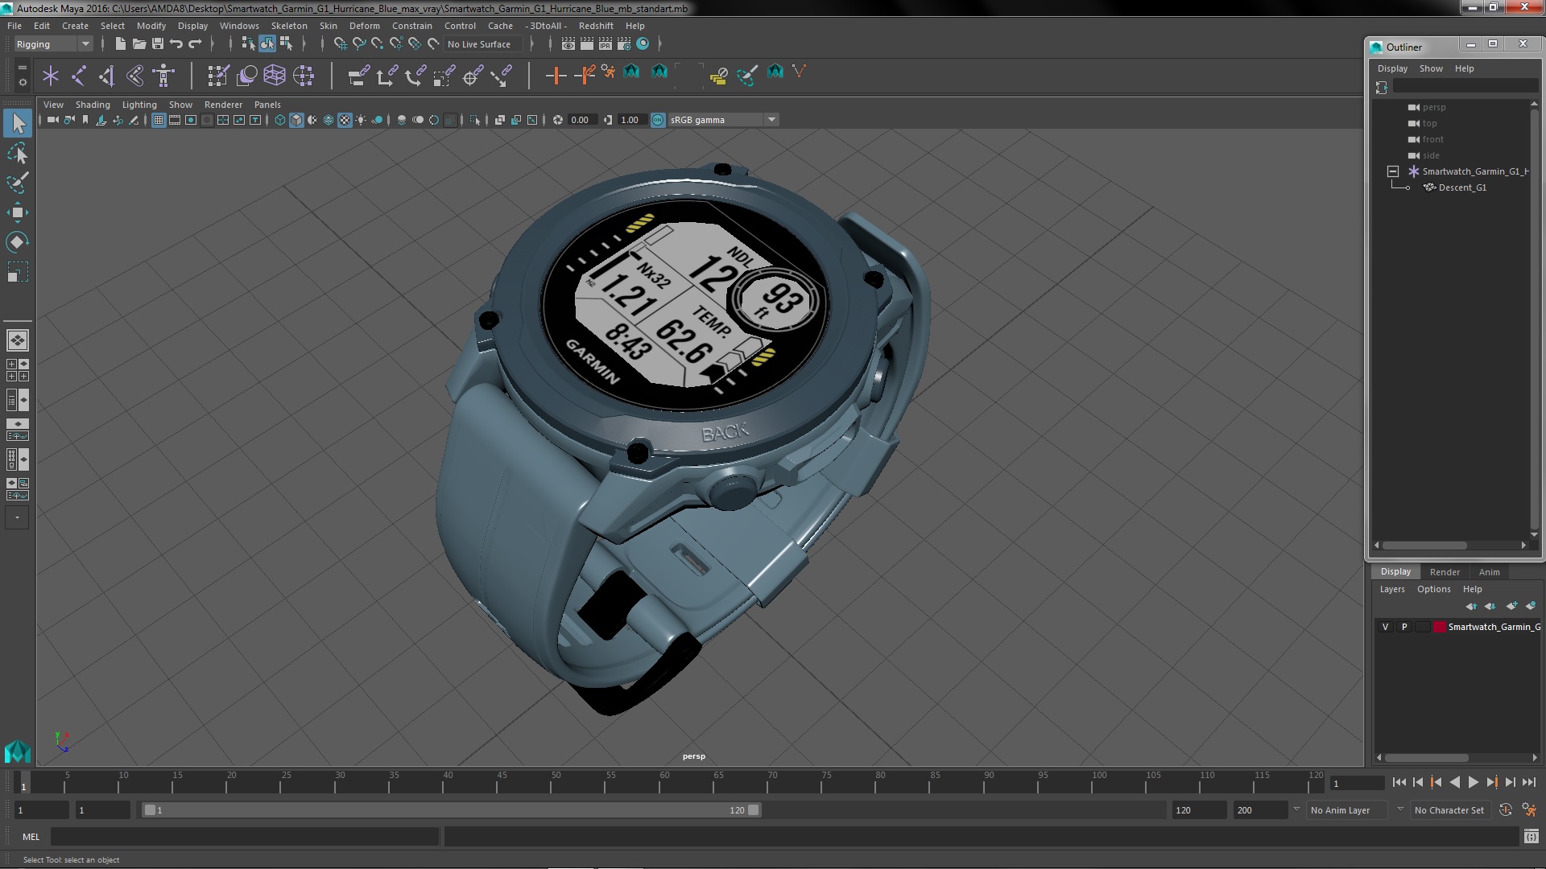The image size is (1546, 869).
Task: Start an IPR render from the toolbar
Action: click(x=605, y=44)
